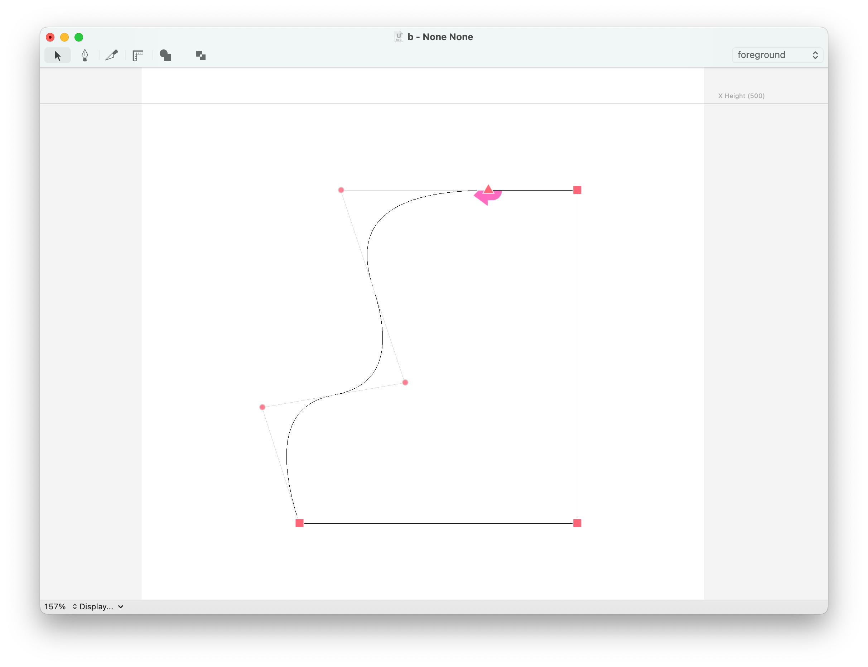Viewport: 868px width, 667px height.
Task: Select the Pen drawing tool
Action: (x=85, y=56)
